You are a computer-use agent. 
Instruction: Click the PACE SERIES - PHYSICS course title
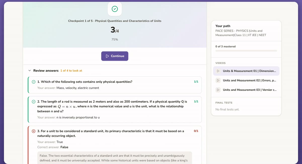241,33
